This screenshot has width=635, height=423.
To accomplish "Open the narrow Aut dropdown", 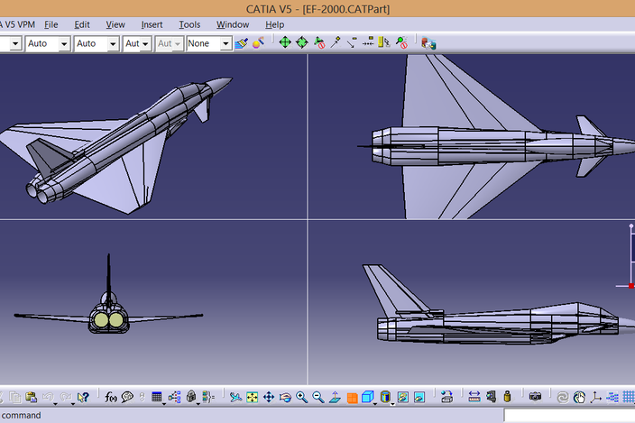I will [145, 43].
